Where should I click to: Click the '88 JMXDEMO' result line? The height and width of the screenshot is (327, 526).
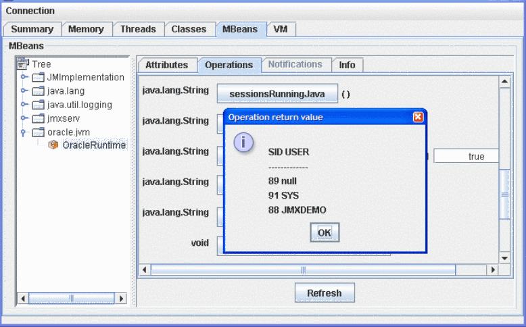tap(297, 210)
